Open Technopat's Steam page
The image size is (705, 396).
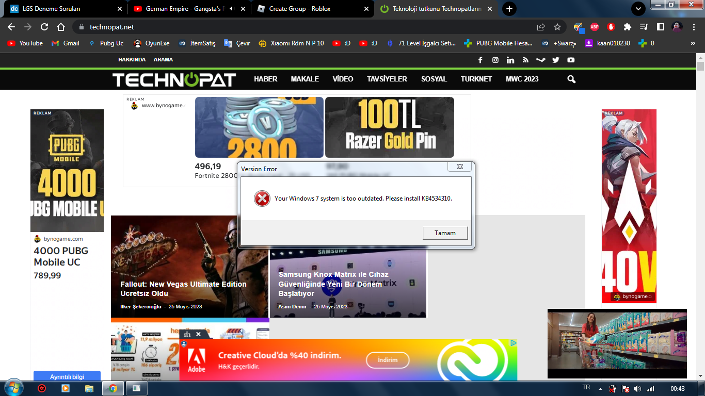pyautogui.click(x=540, y=60)
